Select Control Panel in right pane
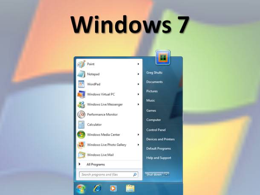Image resolution: width=260 pixels, height=195 pixels. tap(156, 130)
